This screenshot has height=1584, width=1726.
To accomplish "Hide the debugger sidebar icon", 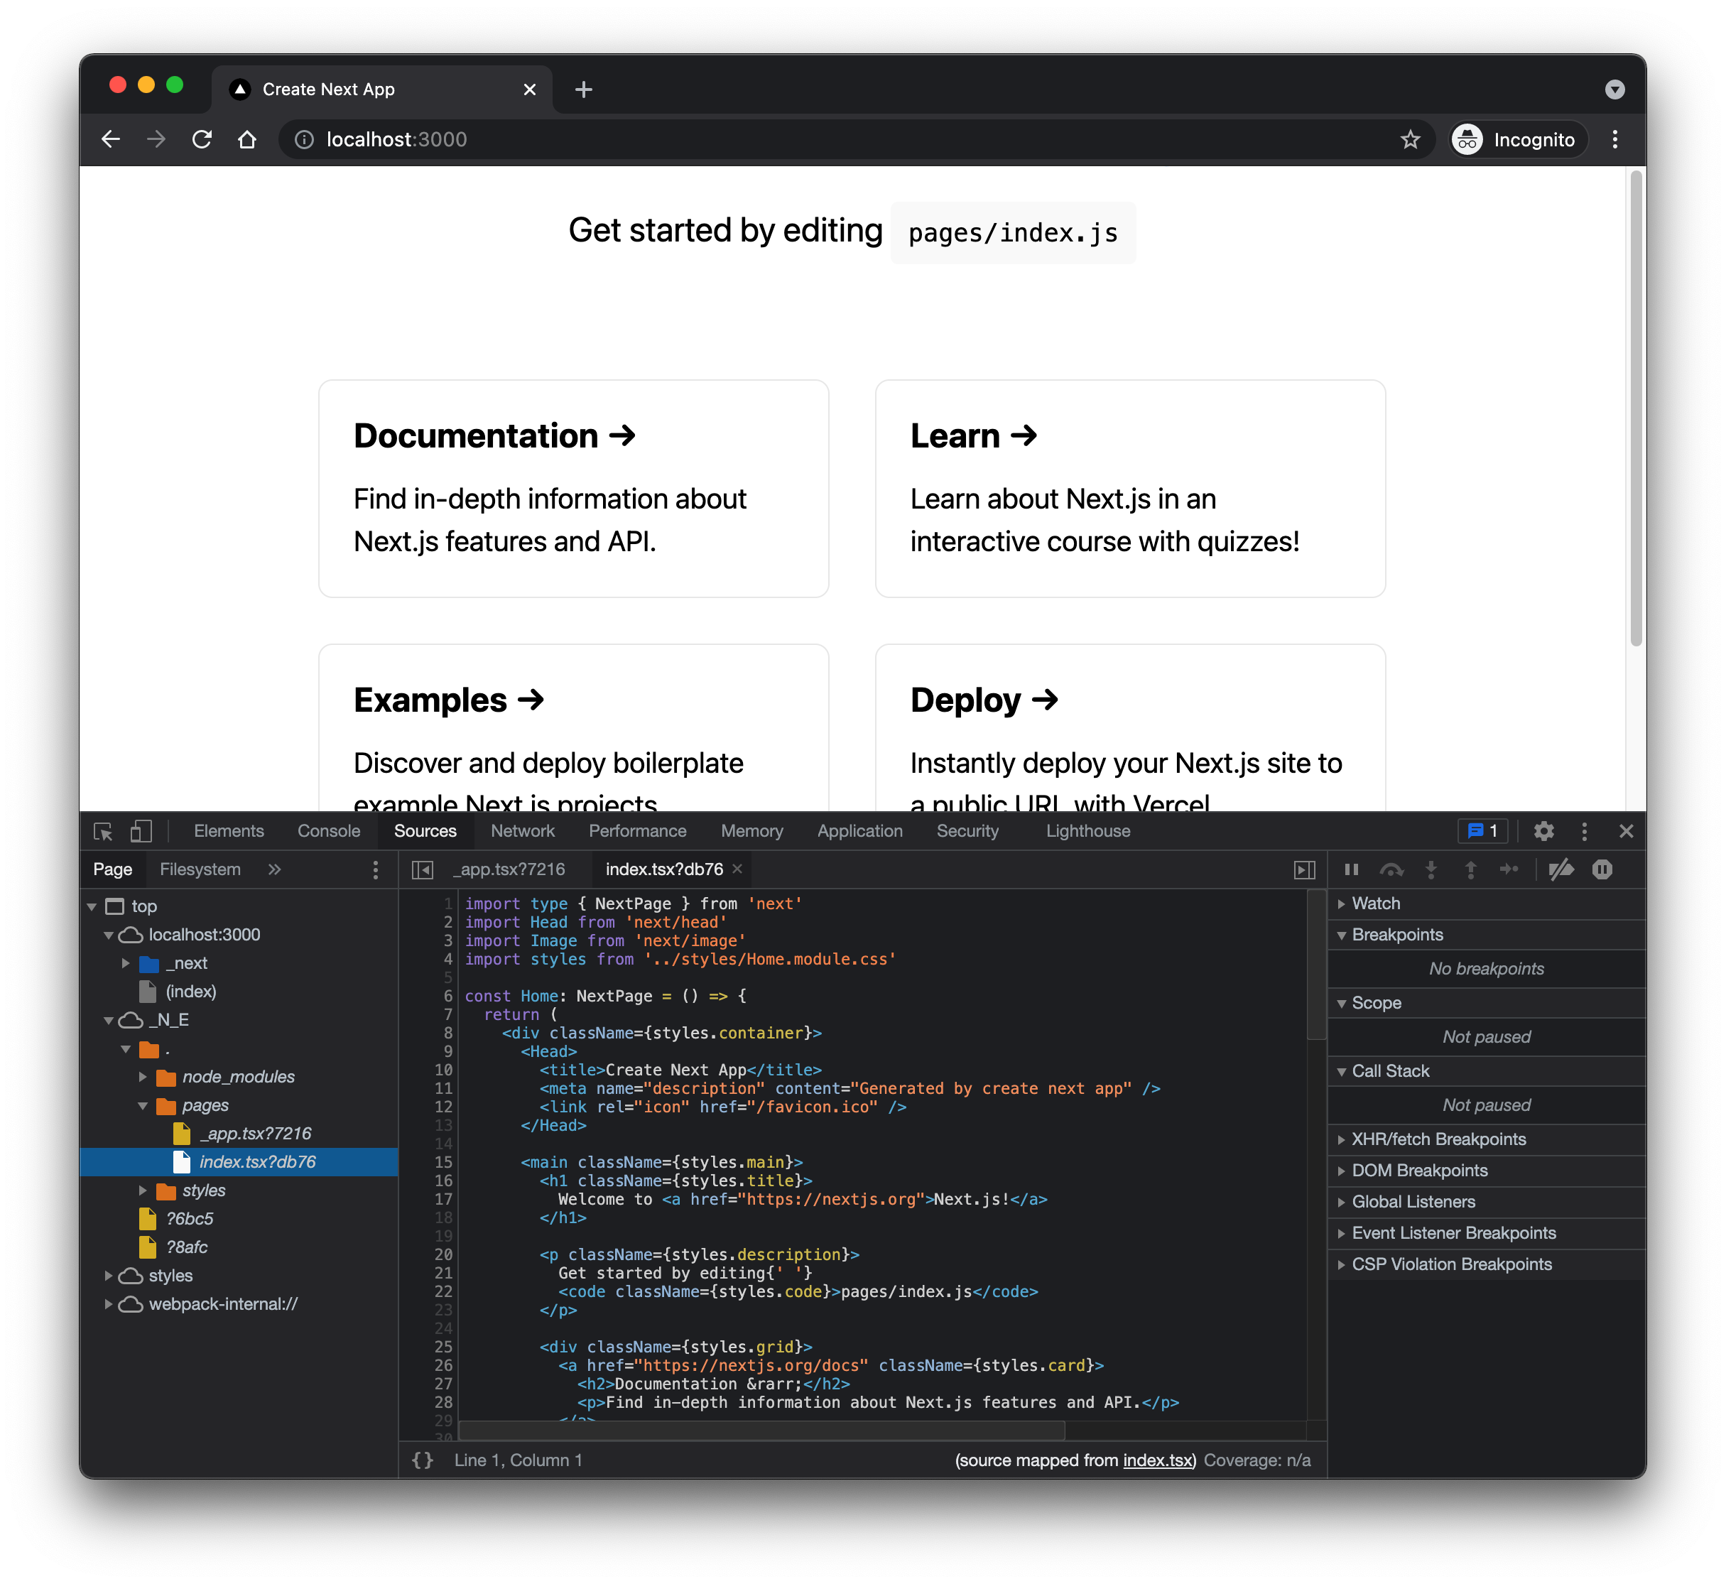I will click(1303, 869).
